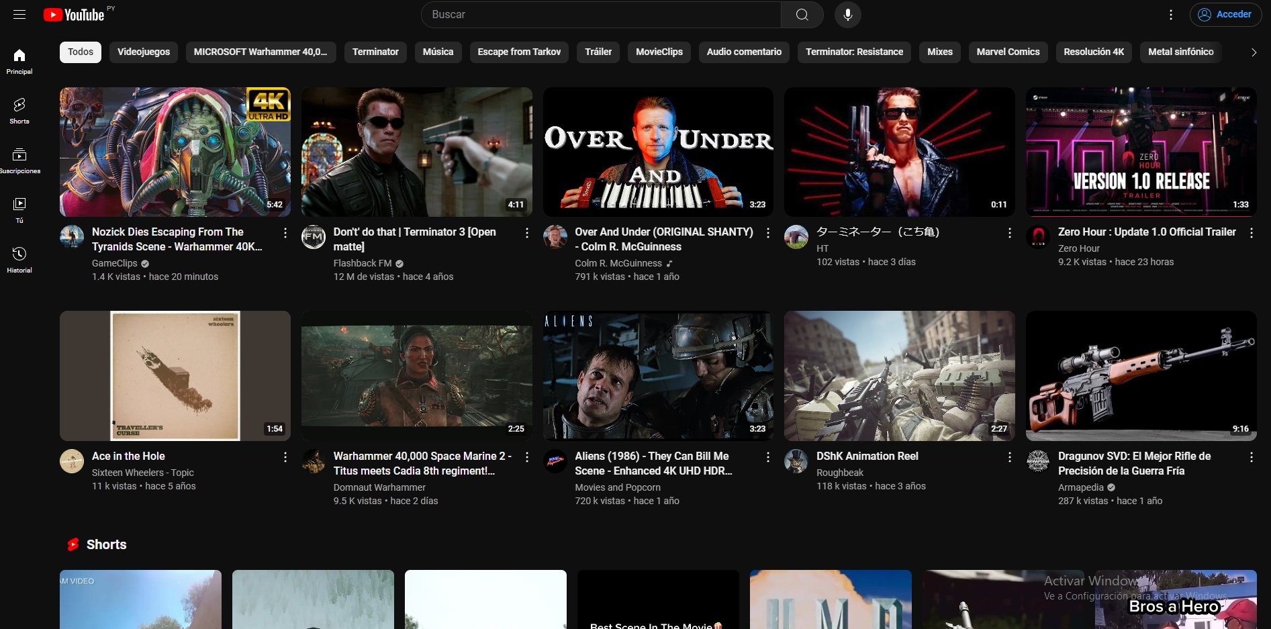Start voice search with the microphone
Screen dimensions: 1271x629
[x=847, y=15]
